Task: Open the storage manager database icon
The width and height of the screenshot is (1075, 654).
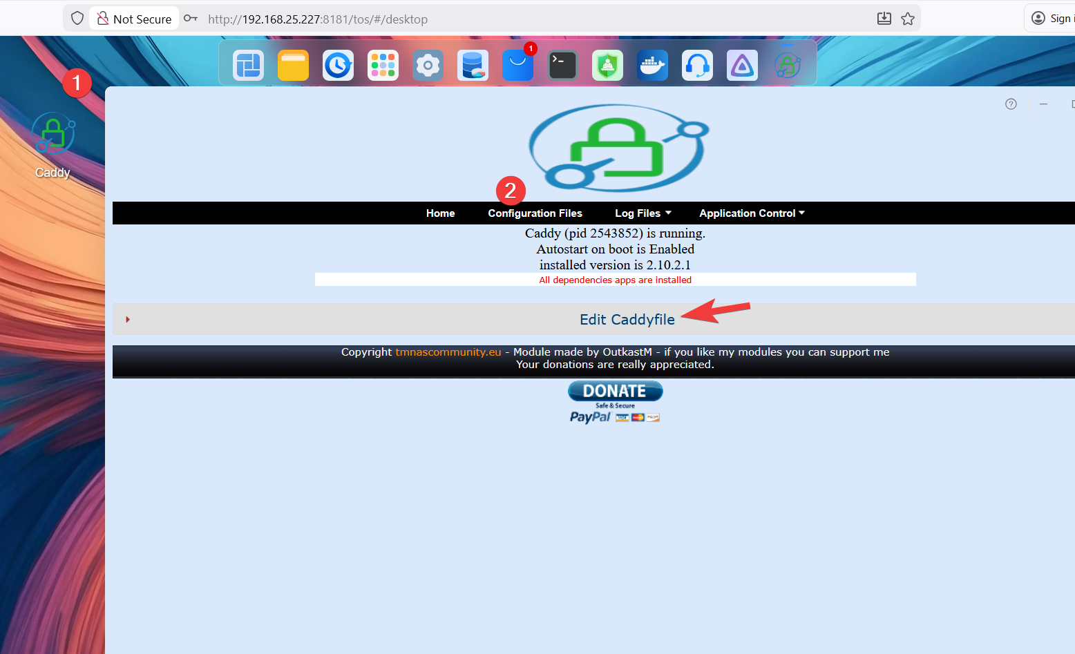Action: [x=473, y=66]
